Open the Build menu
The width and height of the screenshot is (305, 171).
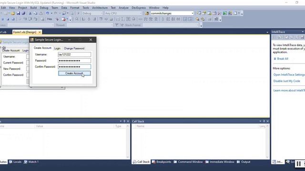(x=33, y=8)
